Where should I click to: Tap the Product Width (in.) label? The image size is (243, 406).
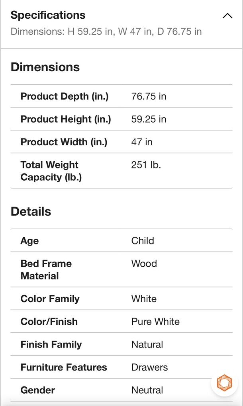tap(64, 142)
